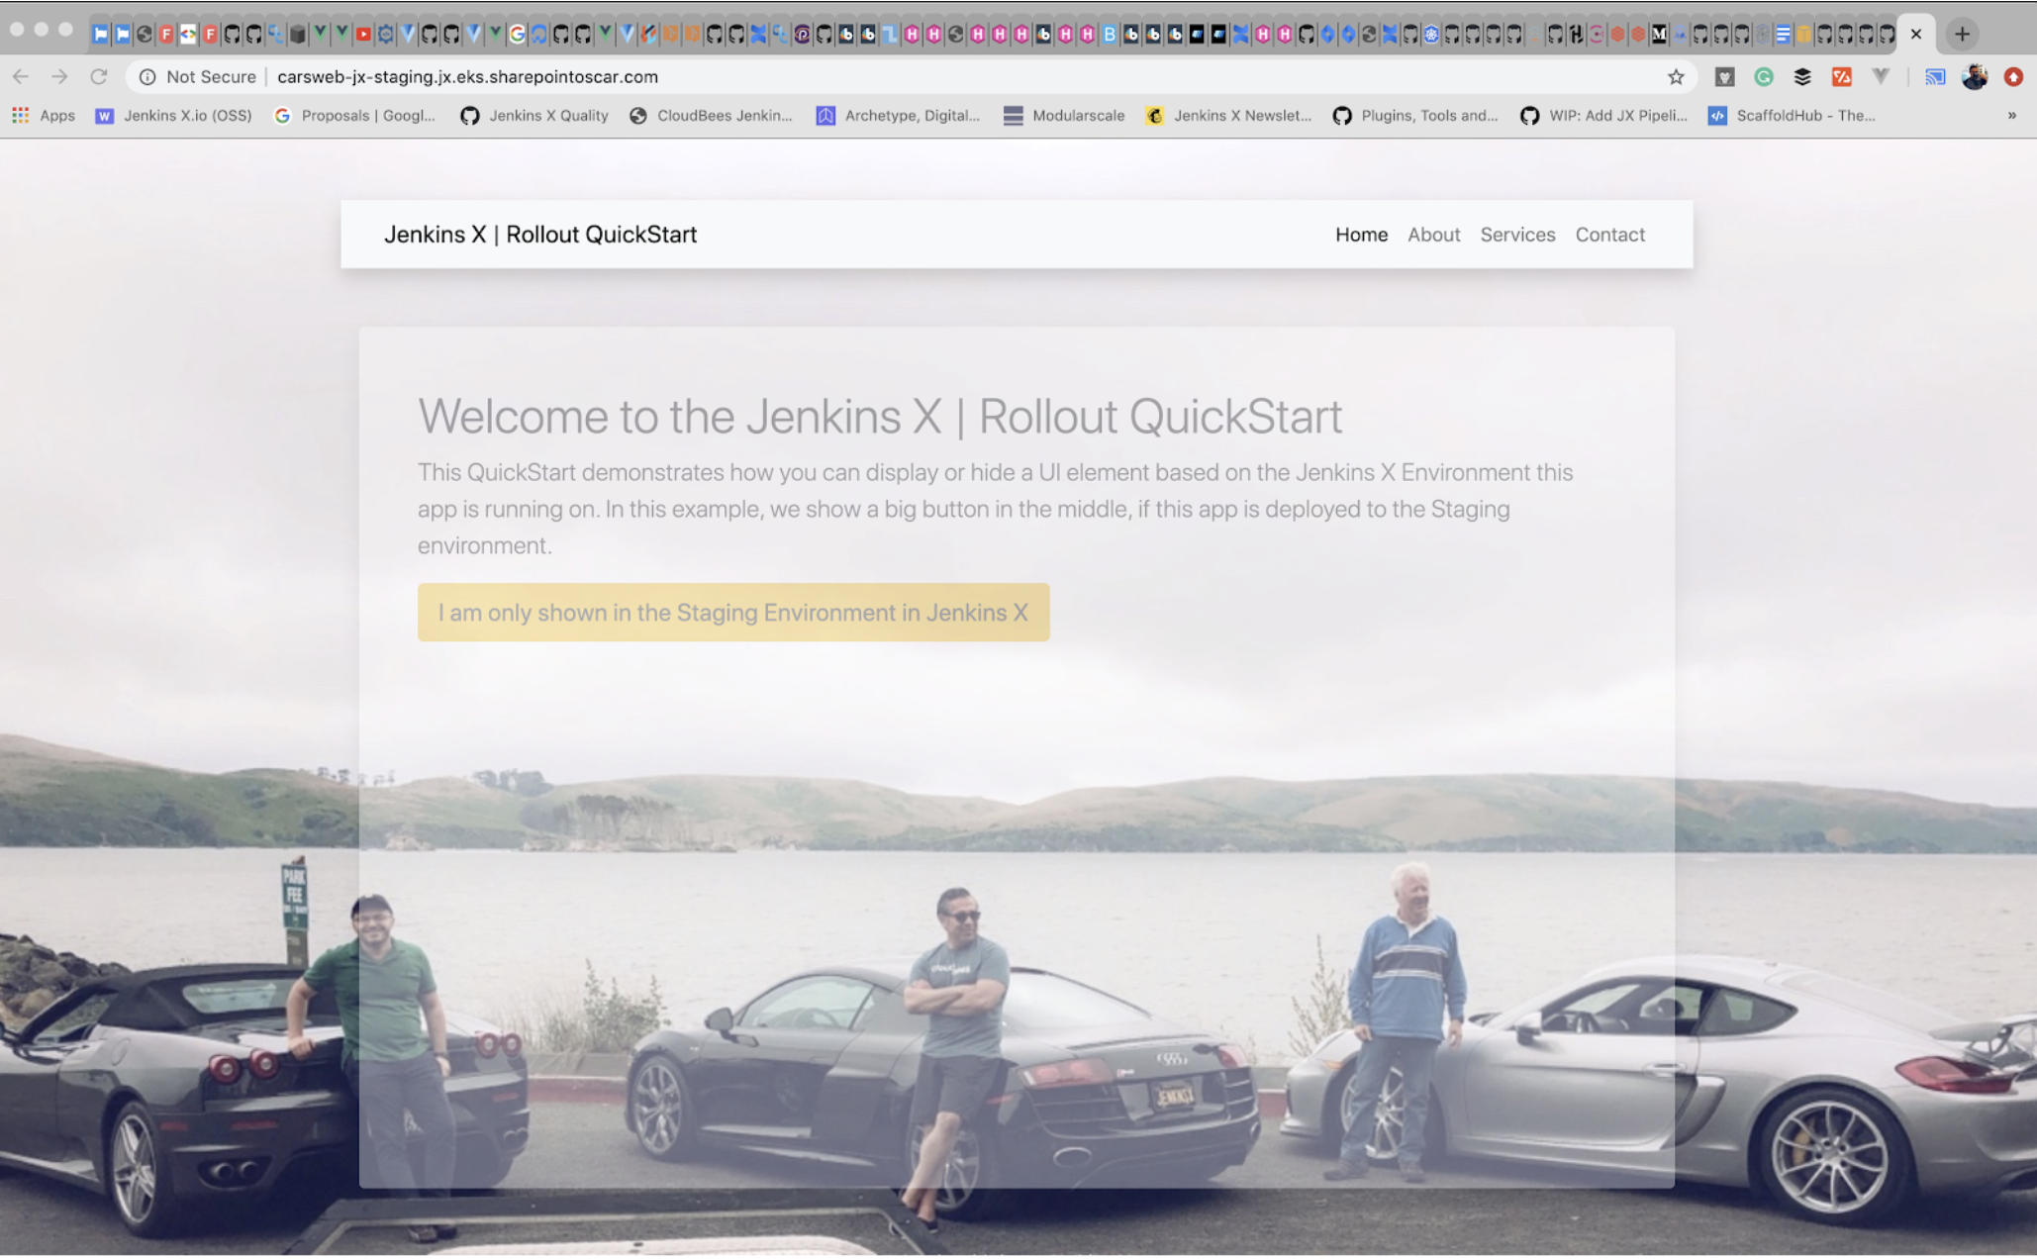Switch to the Bootstrap B tab
This screenshot has height=1259, width=2037.
(1110, 35)
